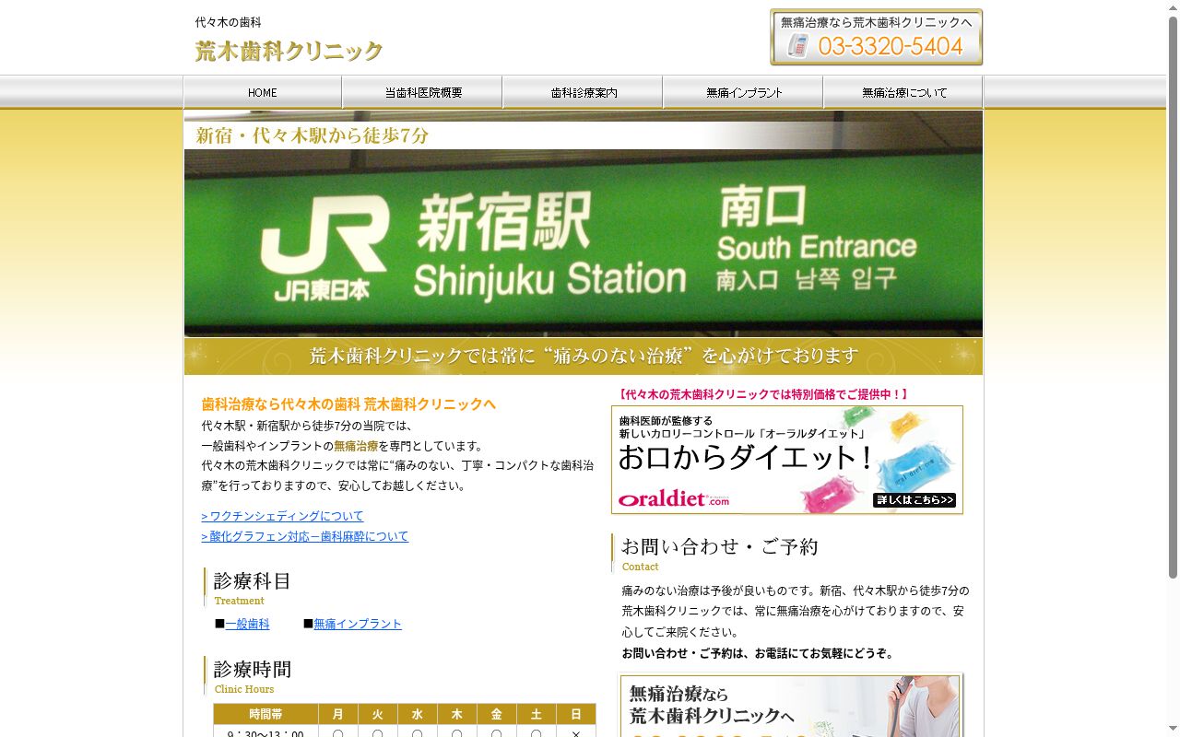Open the HOME navigation tab
Viewport: 1180px width, 737px height.
click(263, 92)
